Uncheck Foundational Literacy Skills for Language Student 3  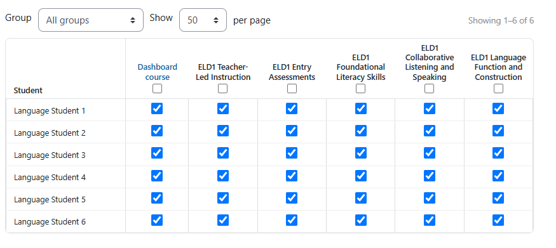(x=361, y=153)
